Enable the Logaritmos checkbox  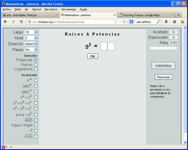click(36, 69)
